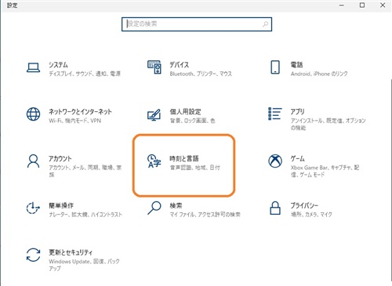Select the アプリ heading

tap(298, 112)
